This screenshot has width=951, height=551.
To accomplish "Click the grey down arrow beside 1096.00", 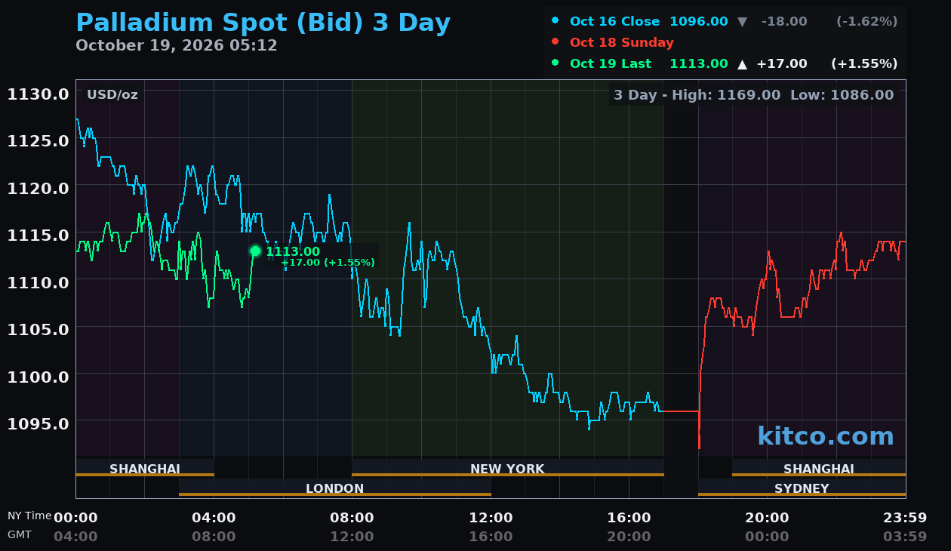I will tap(742, 22).
